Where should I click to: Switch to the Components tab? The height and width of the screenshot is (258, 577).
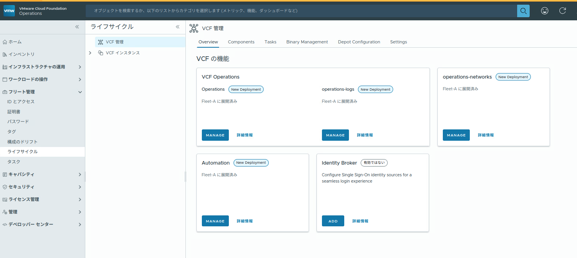point(241,42)
